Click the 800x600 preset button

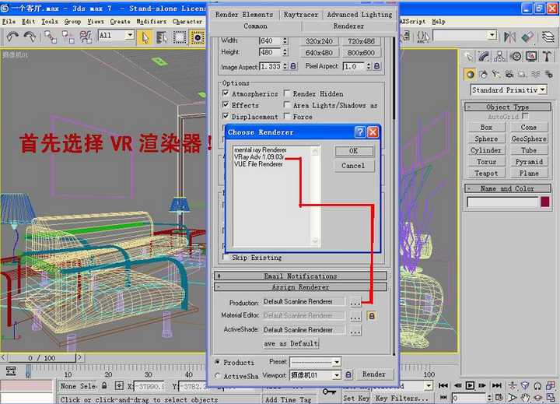click(361, 53)
